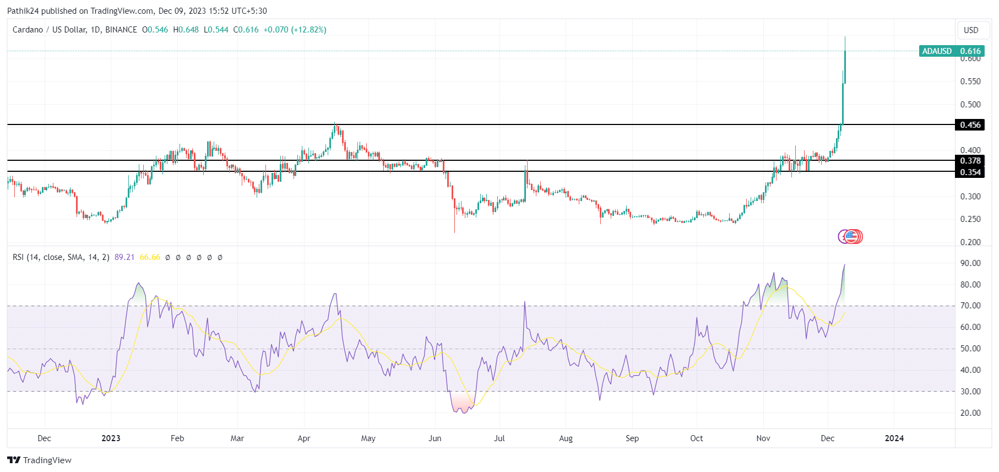Click the 90.00 RSI axis label

tap(970, 263)
